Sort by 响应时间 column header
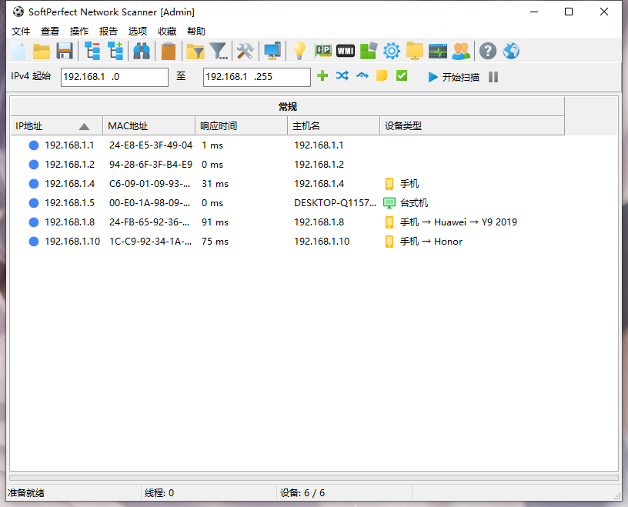This screenshot has height=507, width=628. [x=241, y=125]
